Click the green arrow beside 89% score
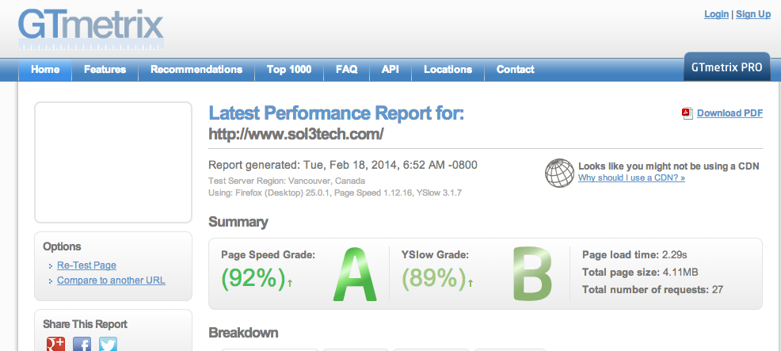 471,283
